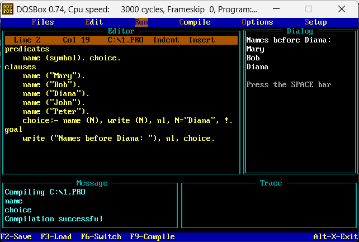
Task: Click the name ("Diana") clause
Action: point(56,93)
